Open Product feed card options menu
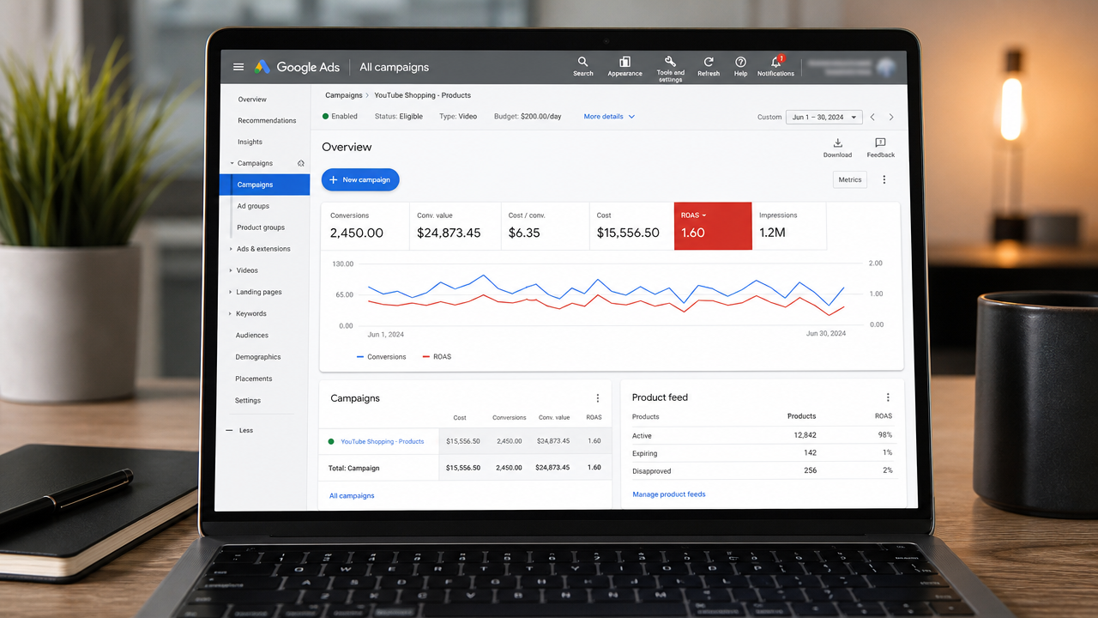 coord(888,397)
